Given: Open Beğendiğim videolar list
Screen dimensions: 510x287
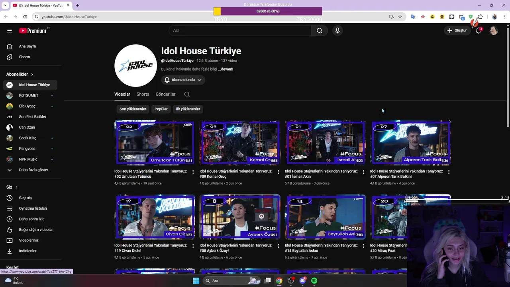Looking at the screenshot, I should [30, 230].
